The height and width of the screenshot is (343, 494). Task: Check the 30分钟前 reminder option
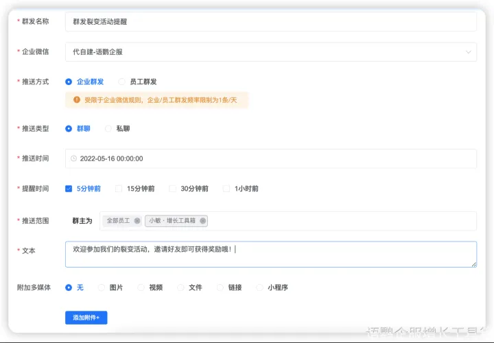[173, 189]
